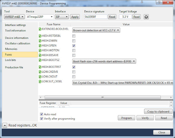Toggle the HIGH.EESAVE fuse checkbox

click(x=74, y=55)
